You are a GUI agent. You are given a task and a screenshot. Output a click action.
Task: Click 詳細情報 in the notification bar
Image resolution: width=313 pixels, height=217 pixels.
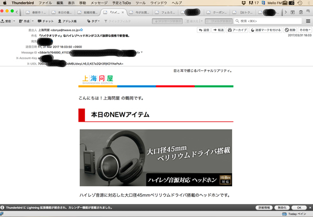265,207
